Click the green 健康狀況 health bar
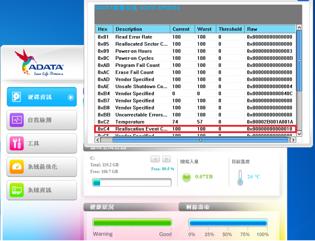315x241 pixels. (132, 223)
